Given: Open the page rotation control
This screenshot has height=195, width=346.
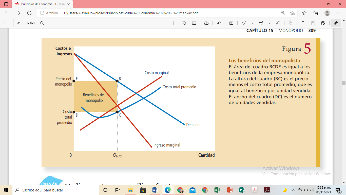Looking at the screenshot, I should 184,23.
